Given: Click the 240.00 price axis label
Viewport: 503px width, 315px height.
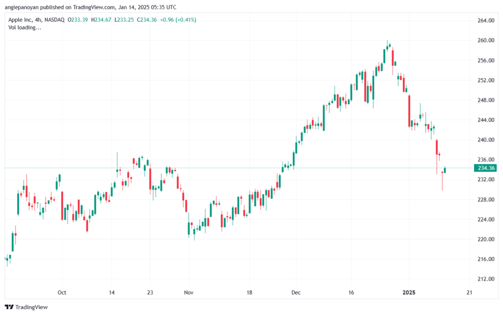Looking at the screenshot, I should coord(486,140).
